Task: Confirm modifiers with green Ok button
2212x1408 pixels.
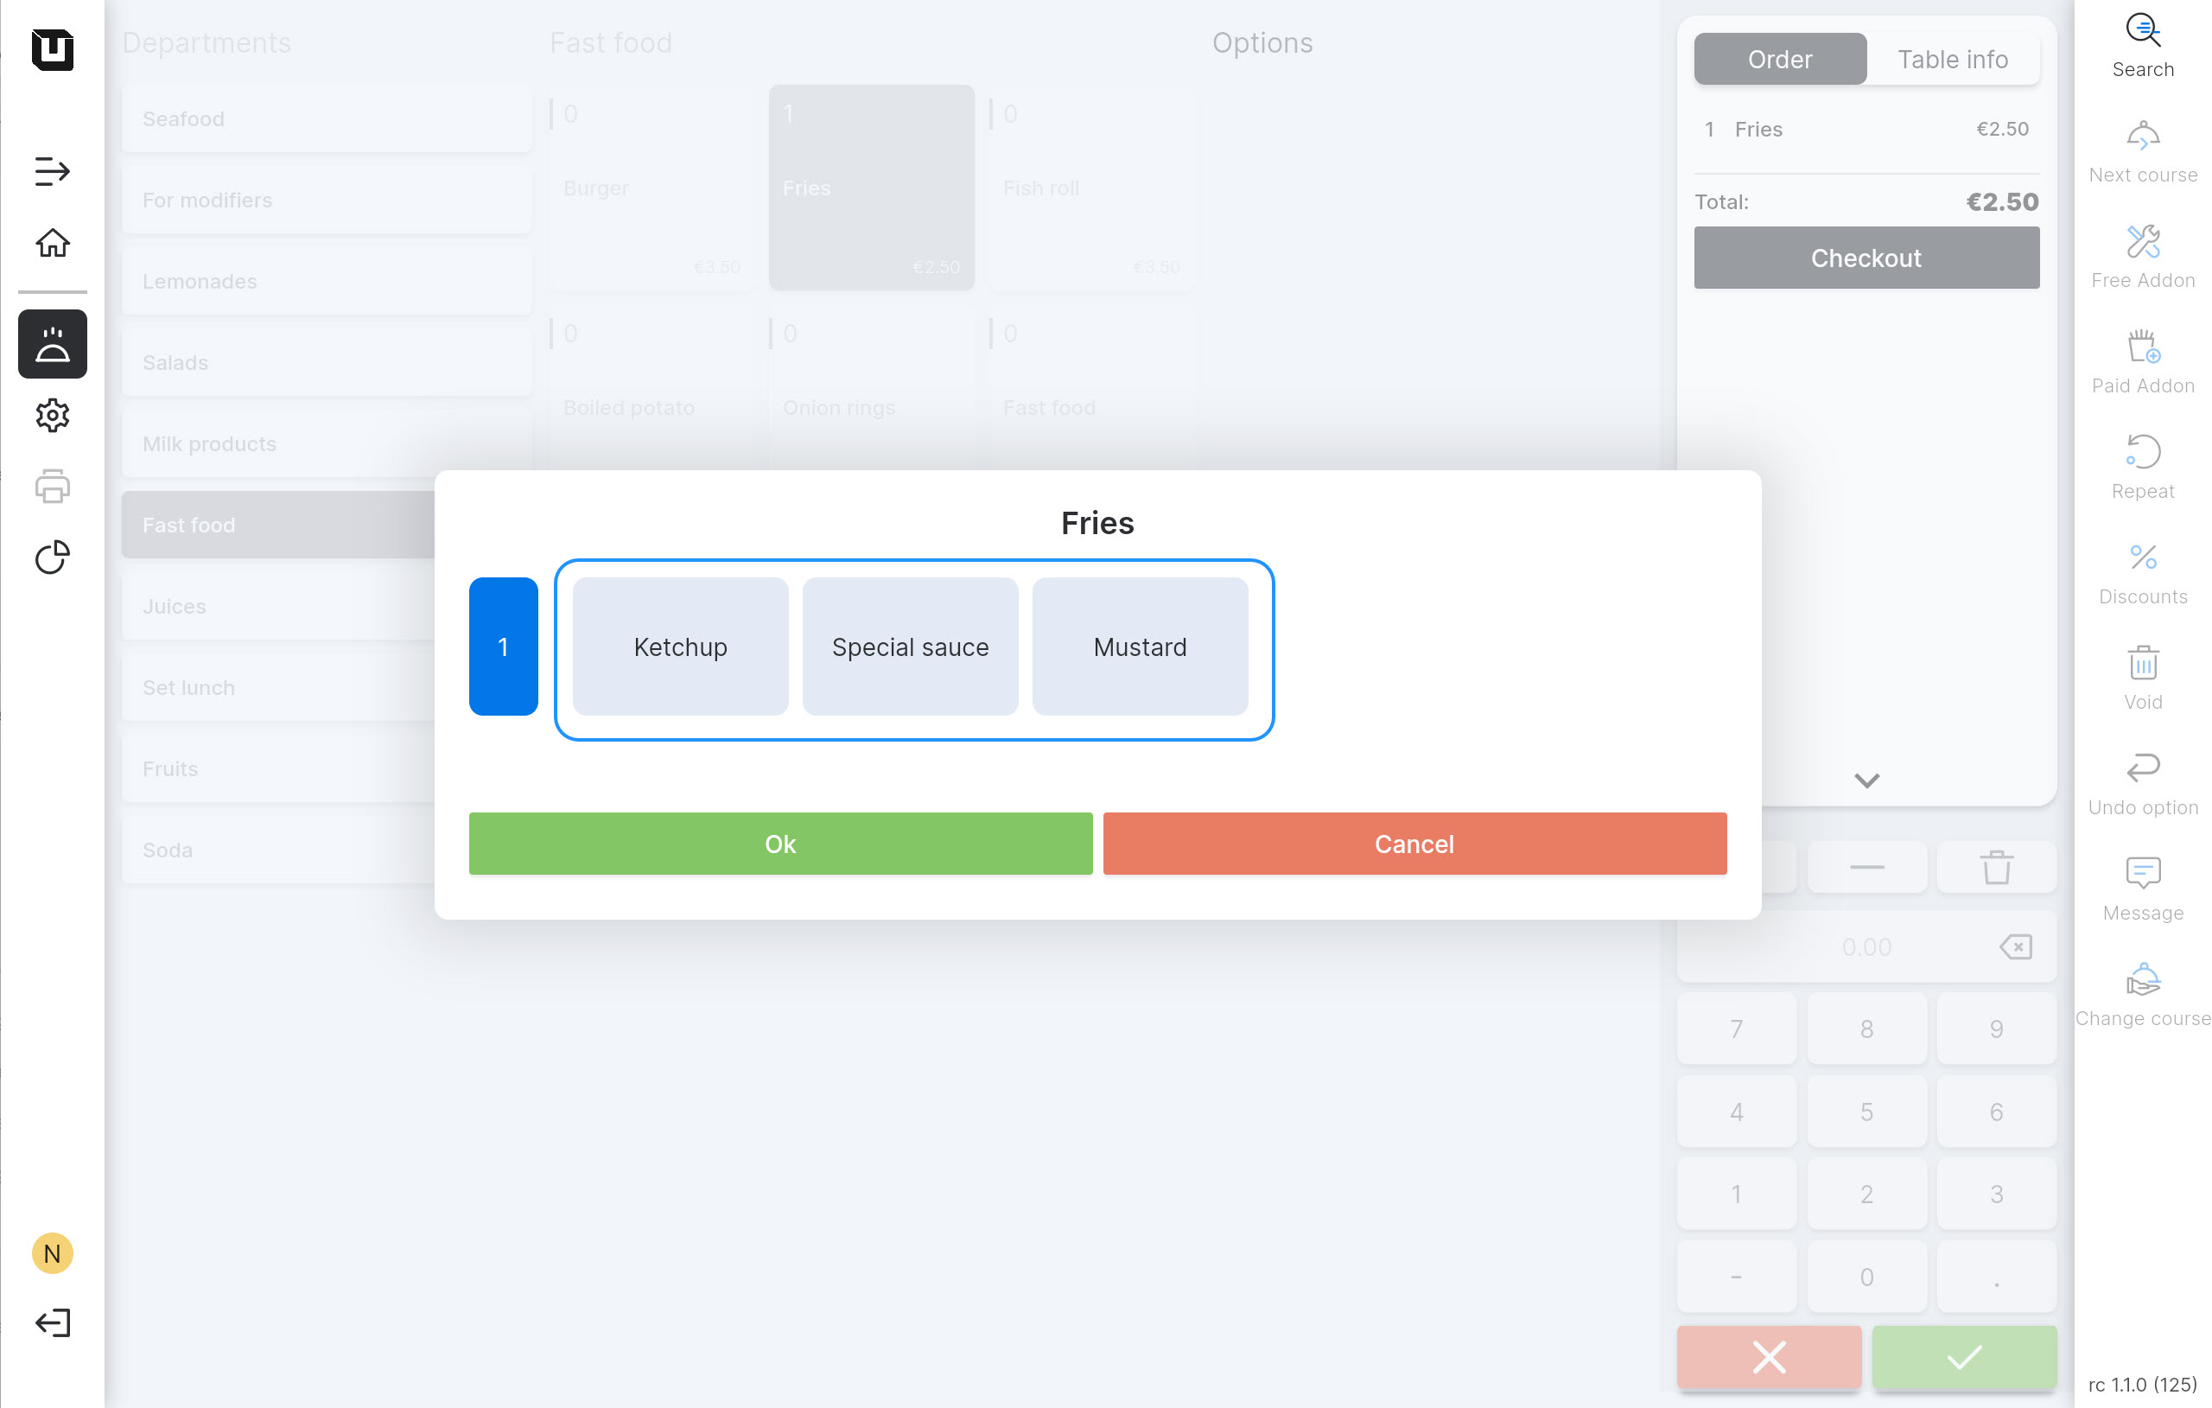Action: (x=780, y=844)
